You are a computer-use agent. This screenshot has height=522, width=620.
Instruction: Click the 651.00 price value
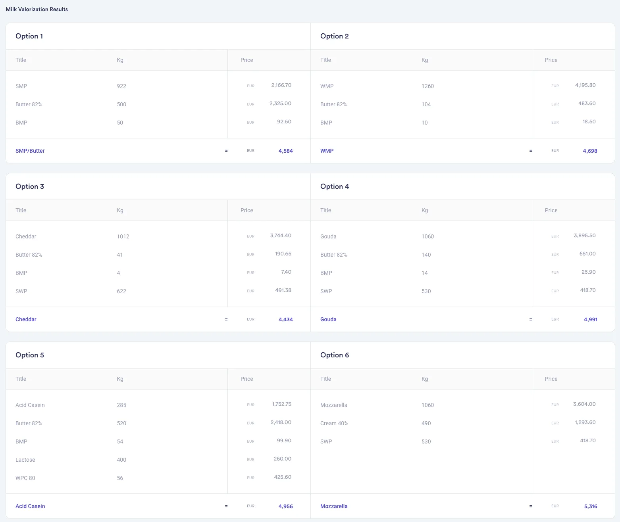587,254
